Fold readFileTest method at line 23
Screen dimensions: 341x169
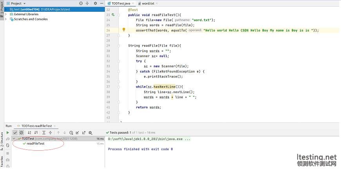click(119, 15)
